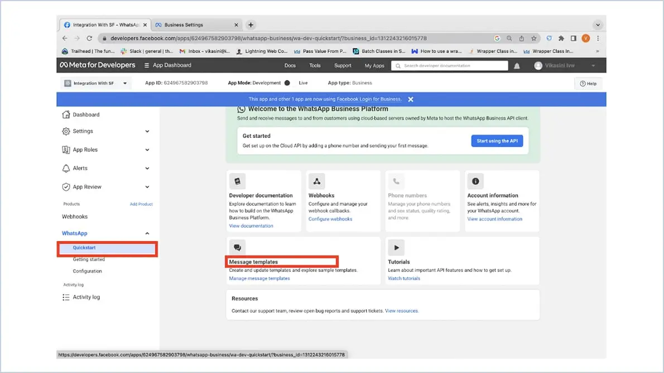Click the Phone numbers card icon
Viewport: 664px width, 373px height.
tap(396, 181)
